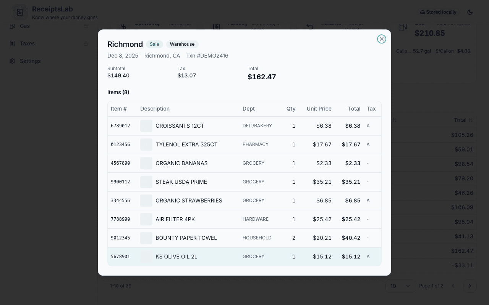Click the CROISSANTS 12CT item thumbnail
Screen dimensions: 489x305
click(x=146, y=126)
